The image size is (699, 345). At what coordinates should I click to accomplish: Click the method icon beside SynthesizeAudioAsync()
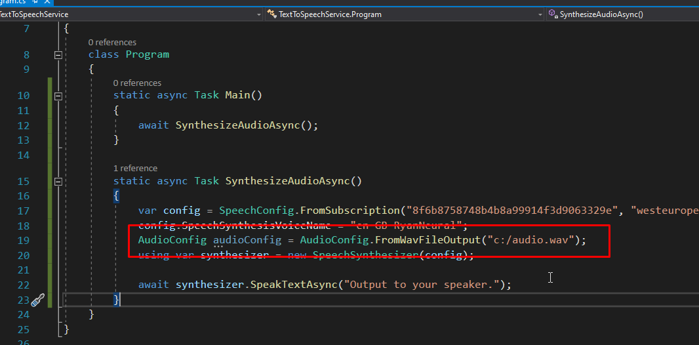(x=552, y=14)
